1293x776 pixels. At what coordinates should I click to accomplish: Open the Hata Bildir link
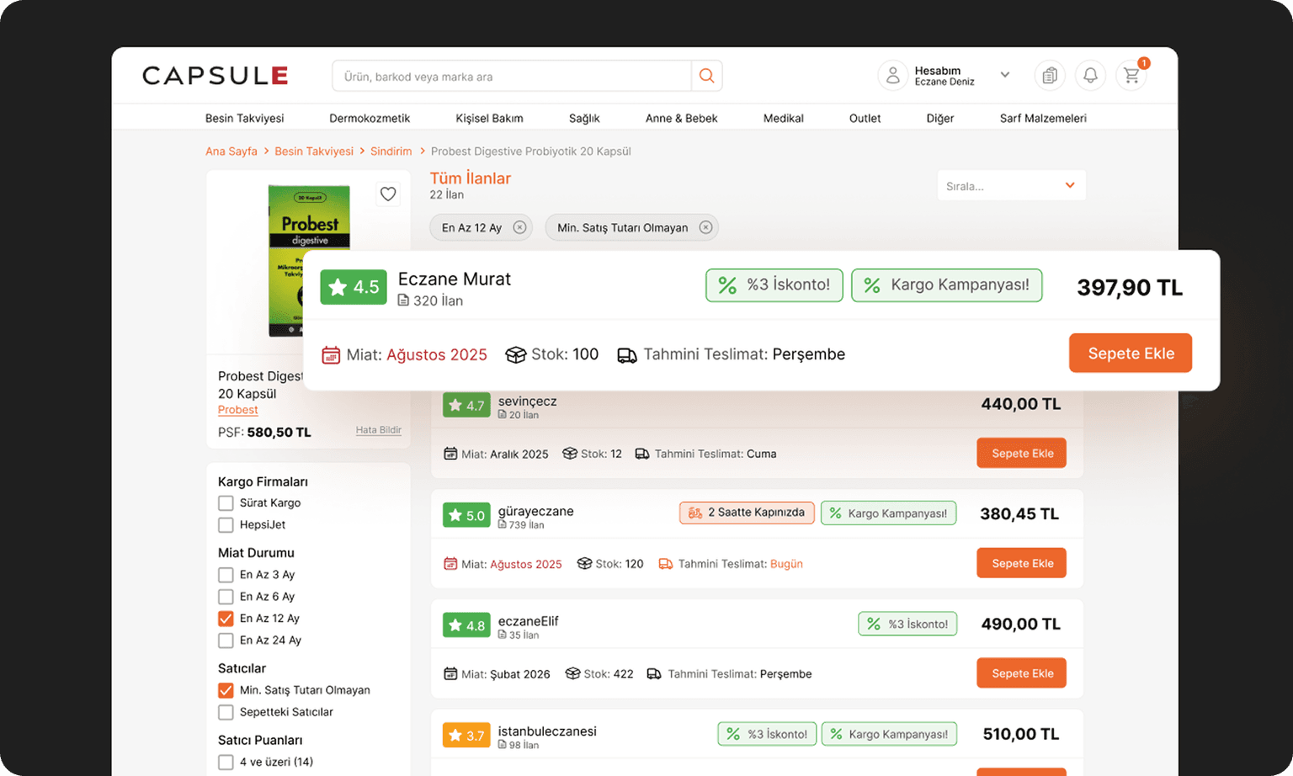coord(378,429)
